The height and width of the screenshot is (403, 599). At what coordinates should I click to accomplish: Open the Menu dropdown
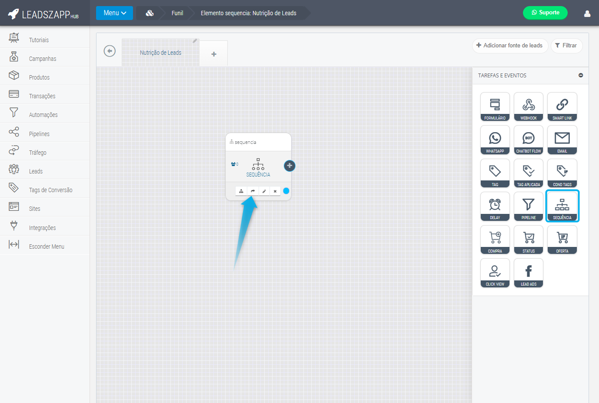pos(114,13)
